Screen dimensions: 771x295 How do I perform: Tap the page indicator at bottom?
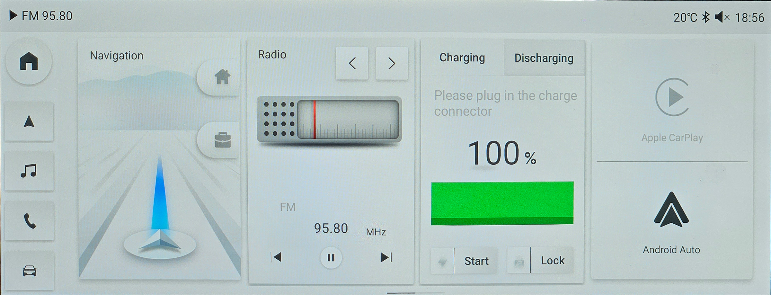pyautogui.click(x=415, y=293)
